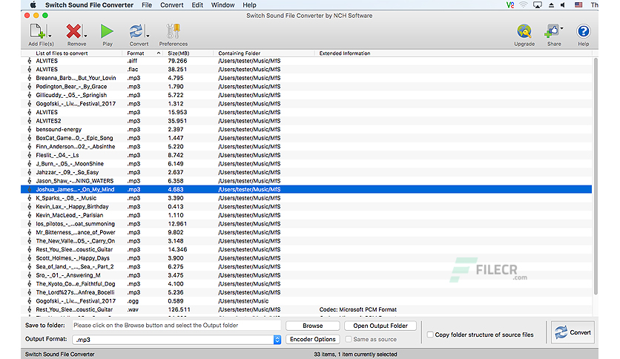This screenshot has height=359, width=620.
Task: Select Podington_Bear_-_By_Grace row
Action: (306, 87)
